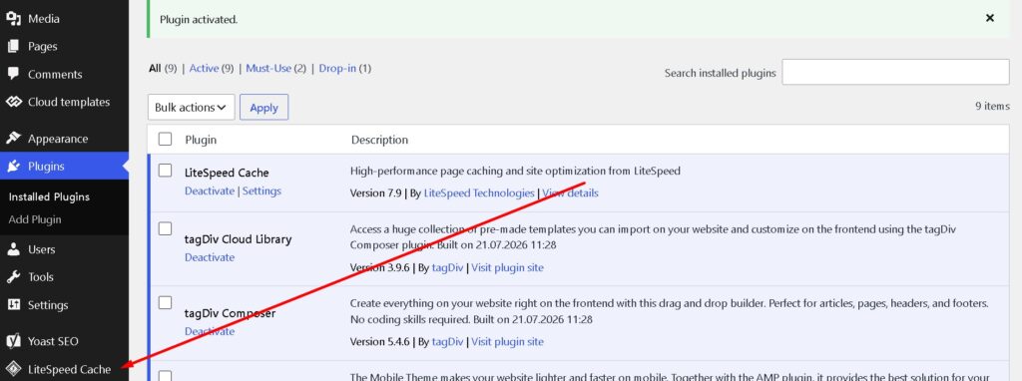The width and height of the screenshot is (1022, 381).
Task: Click the Cloud templates icon
Action: pyautogui.click(x=14, y=103)
